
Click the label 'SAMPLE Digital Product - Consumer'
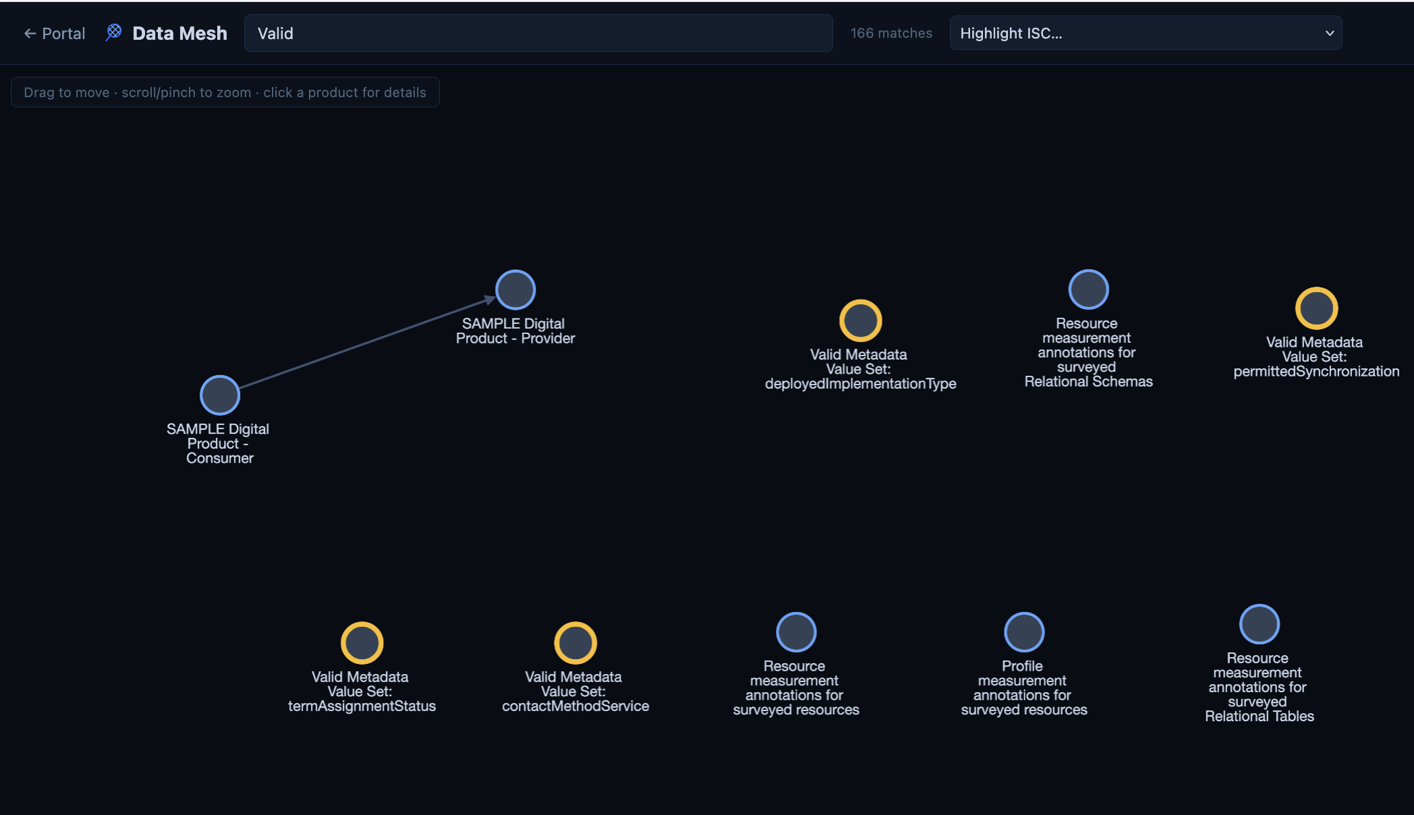click(x=218, y=443)
